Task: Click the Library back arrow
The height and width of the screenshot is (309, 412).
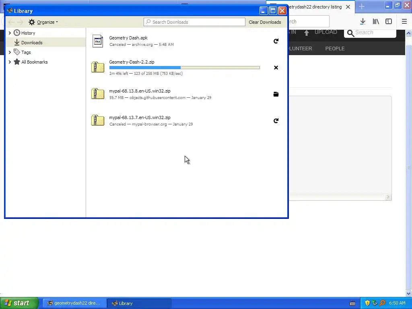Action: [11, 22]
